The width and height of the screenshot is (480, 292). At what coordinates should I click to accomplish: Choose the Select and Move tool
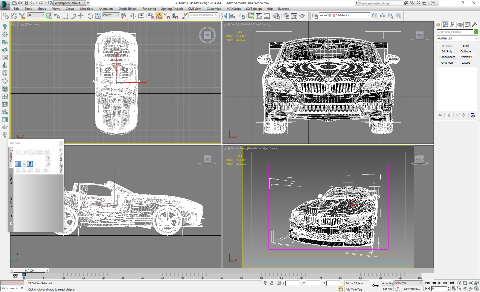[81, 16]
